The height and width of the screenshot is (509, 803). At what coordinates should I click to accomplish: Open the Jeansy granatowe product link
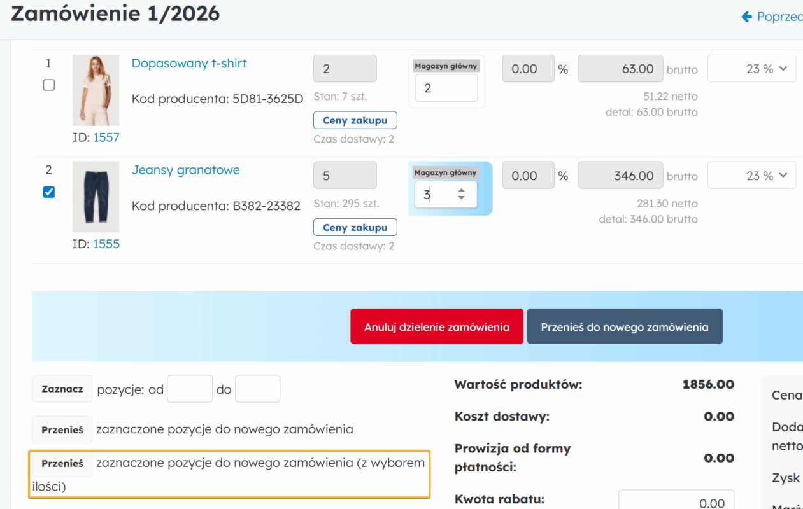coord(186,171)
